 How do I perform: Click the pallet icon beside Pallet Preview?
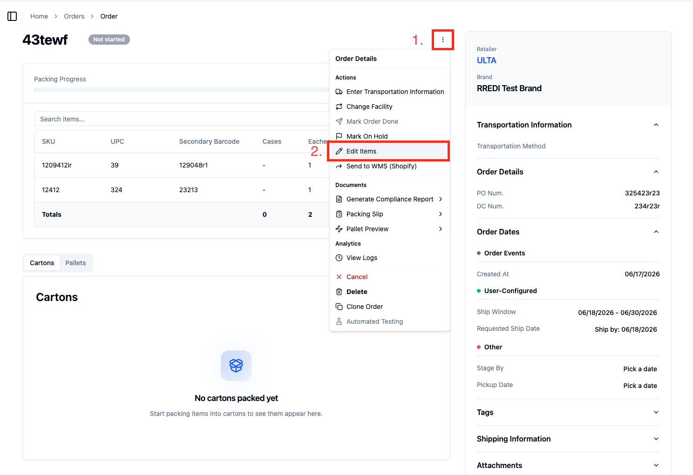(339, 229)
